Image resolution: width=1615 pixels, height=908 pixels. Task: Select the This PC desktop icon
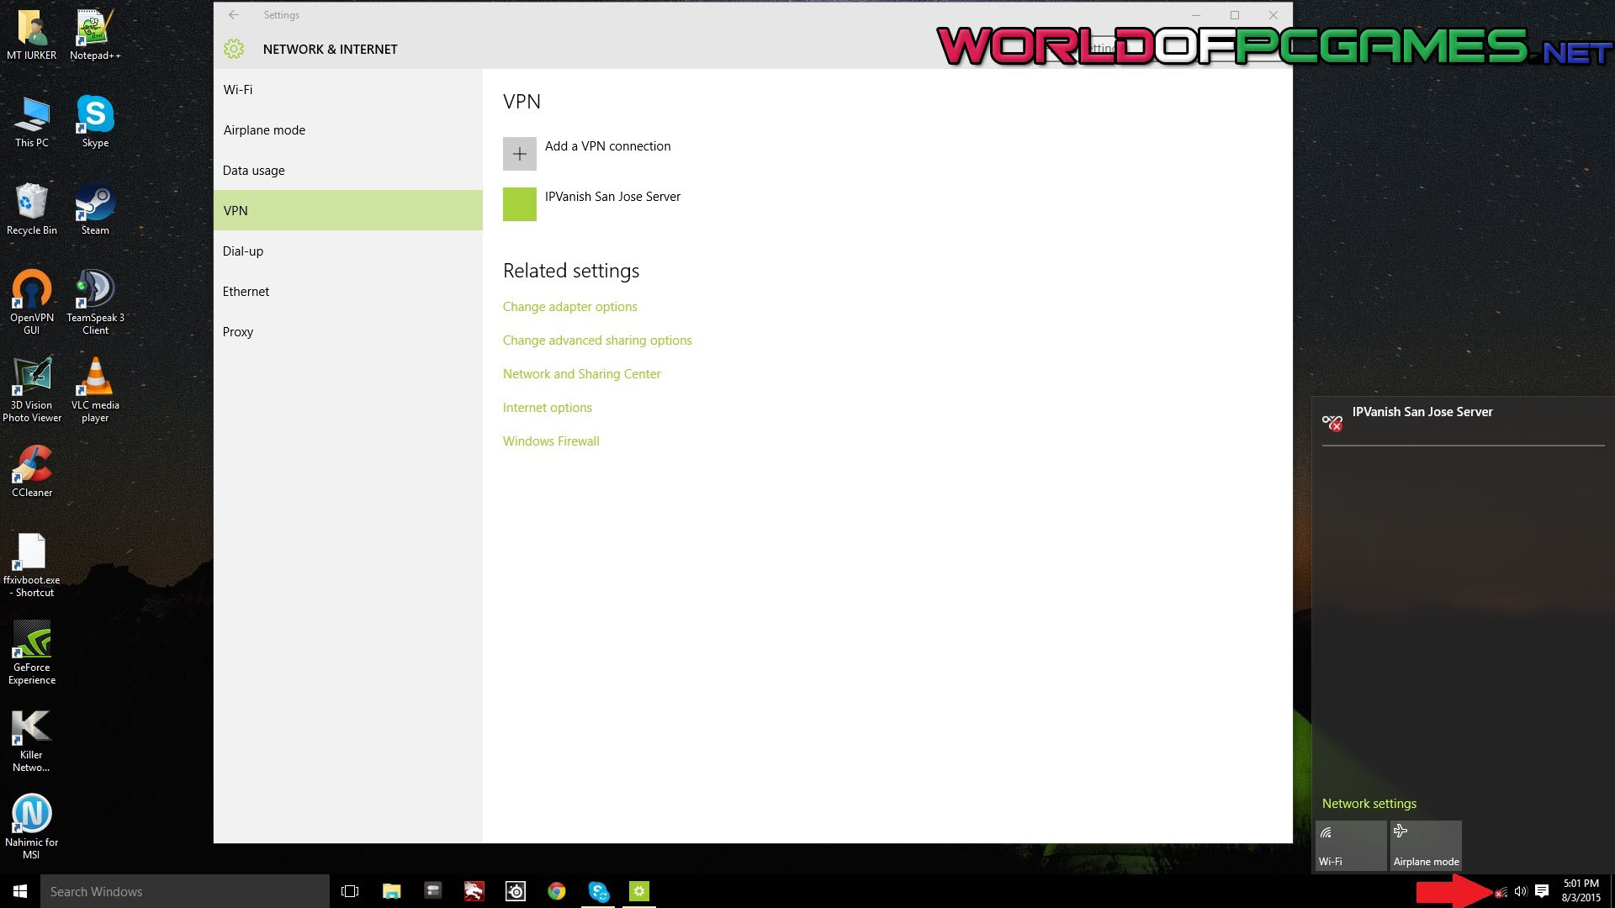[32, 123]
